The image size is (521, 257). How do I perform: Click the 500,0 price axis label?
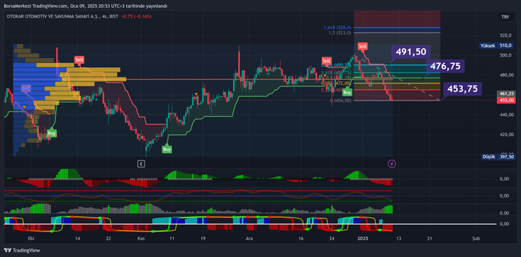pyautogui.click(x=505, y=55)
